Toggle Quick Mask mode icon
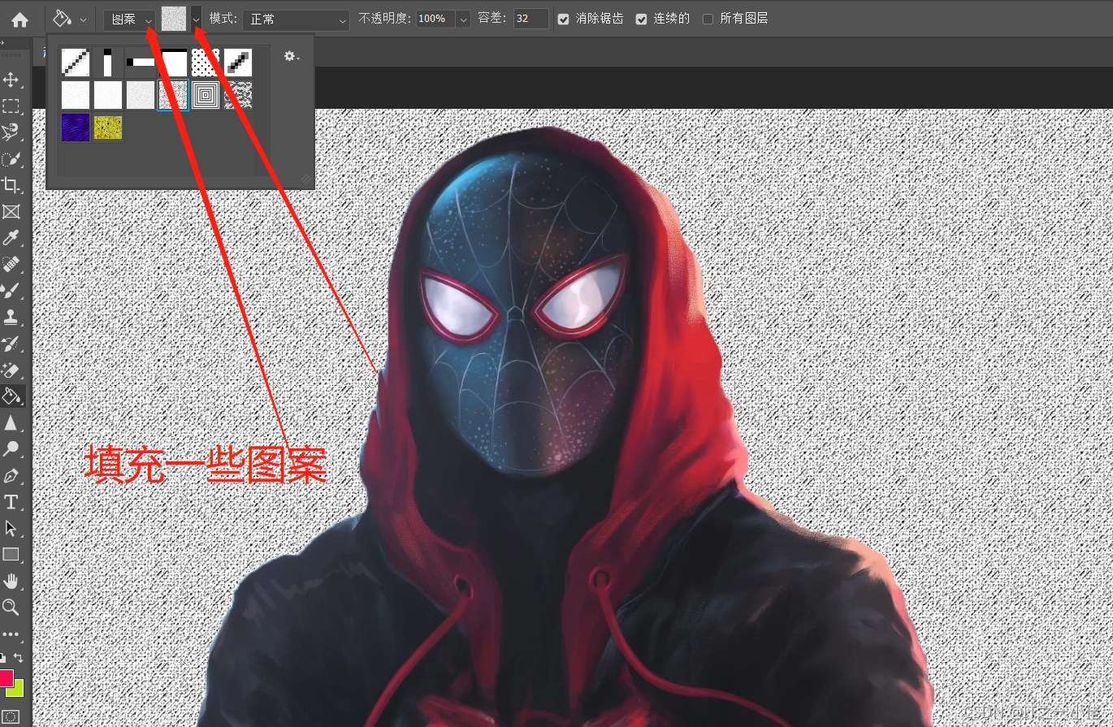The width and height of the screenshot is (1113, 727). (x=11, y=716)
